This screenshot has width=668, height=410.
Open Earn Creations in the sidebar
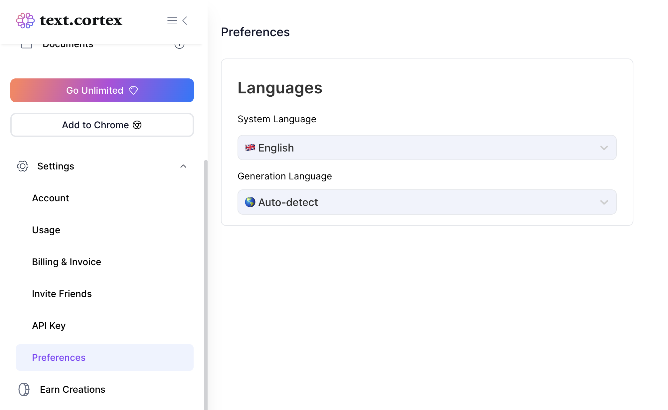coord(73,389)
